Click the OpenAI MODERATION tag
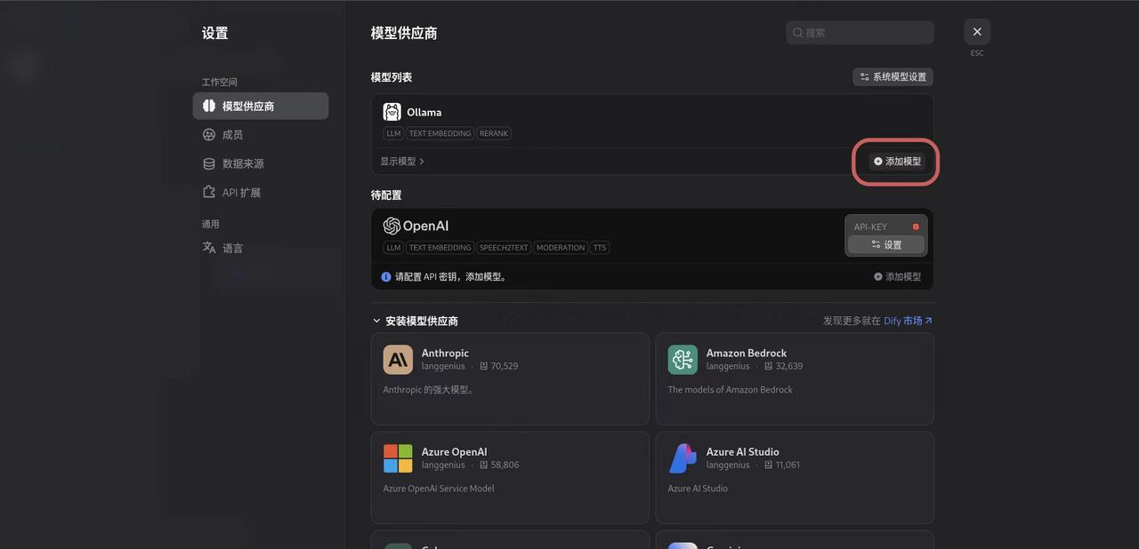The height and width of the screenshot is (549, 1139). point(561,248)
